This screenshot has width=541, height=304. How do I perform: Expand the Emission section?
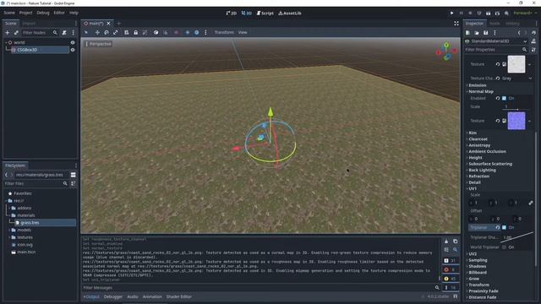[x=477, y=85]
